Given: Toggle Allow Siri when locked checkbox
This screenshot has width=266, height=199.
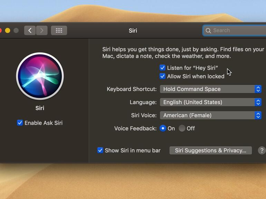Looking at the screenshot, I should point(162,76).
